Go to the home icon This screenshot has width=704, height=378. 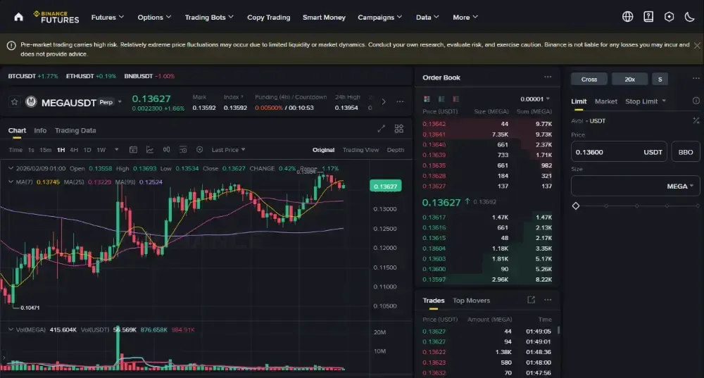18,17
